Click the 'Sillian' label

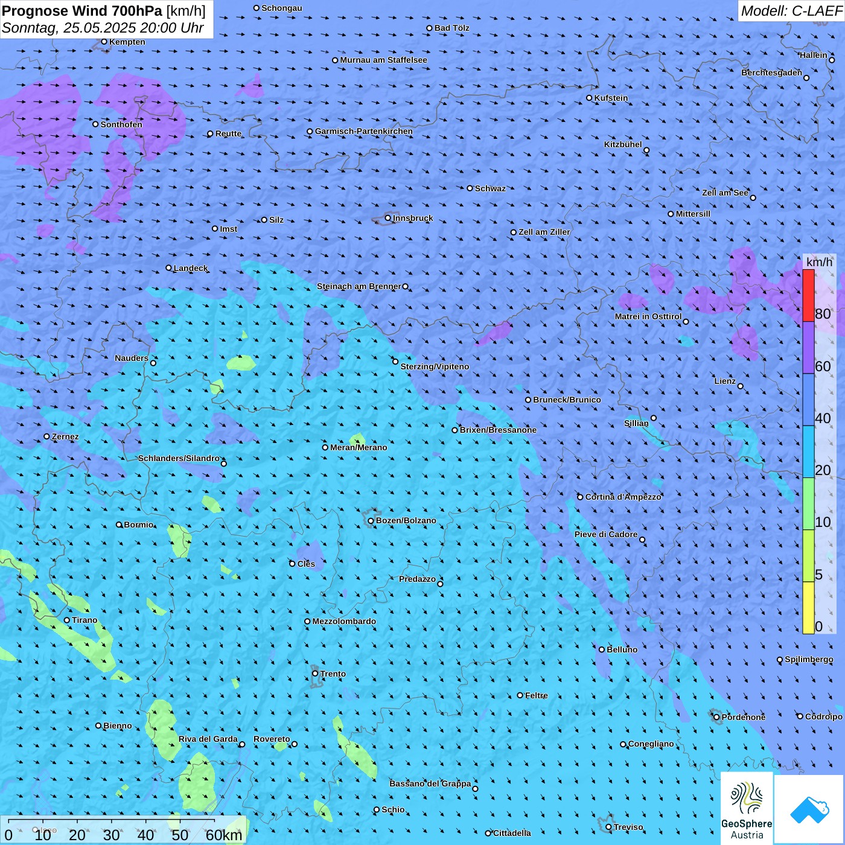636,423
